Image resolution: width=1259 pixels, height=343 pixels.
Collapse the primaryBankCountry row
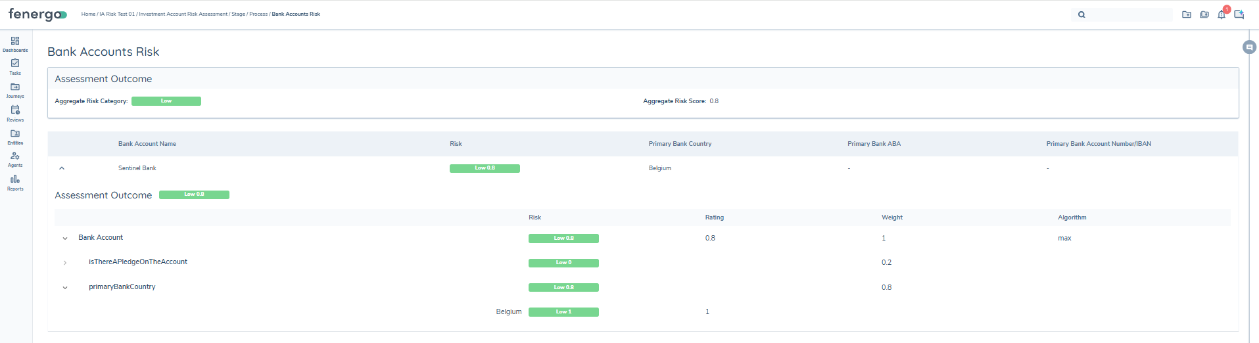(x=65, y=288)
